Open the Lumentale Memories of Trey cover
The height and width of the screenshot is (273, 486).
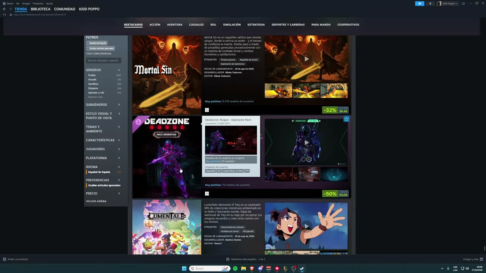point(167,227)
